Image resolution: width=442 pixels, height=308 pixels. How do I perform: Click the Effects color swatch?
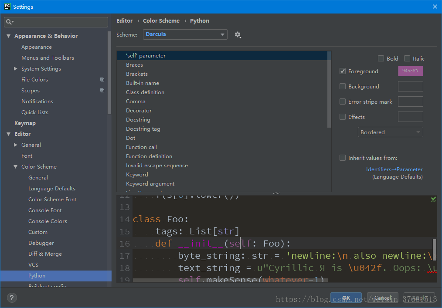[411, 117]
